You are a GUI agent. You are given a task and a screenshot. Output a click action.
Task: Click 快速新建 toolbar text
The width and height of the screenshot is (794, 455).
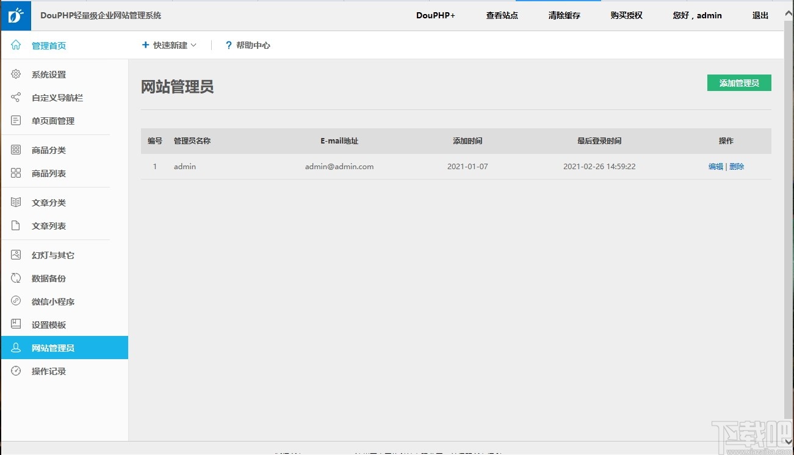170,45
